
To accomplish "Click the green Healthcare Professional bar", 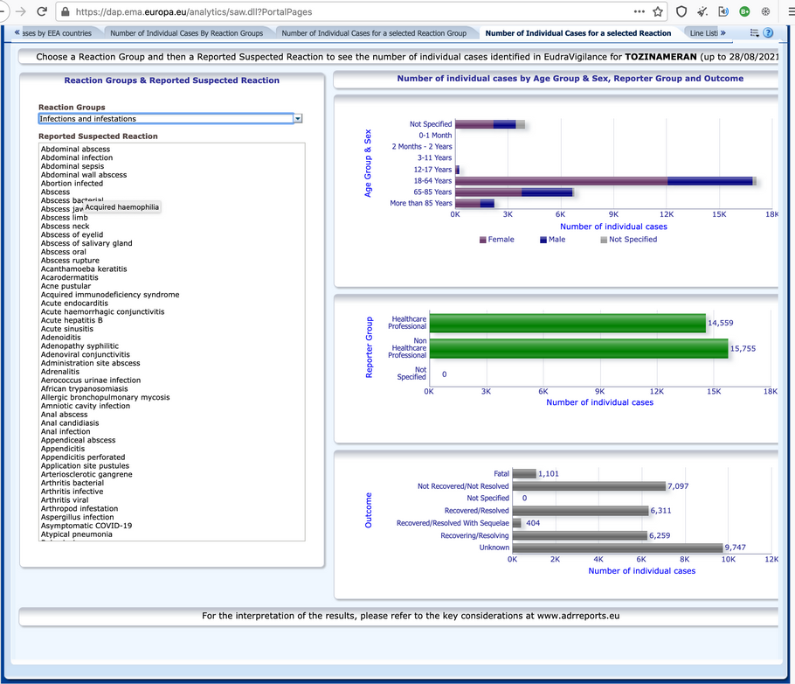I will point(567,323).
